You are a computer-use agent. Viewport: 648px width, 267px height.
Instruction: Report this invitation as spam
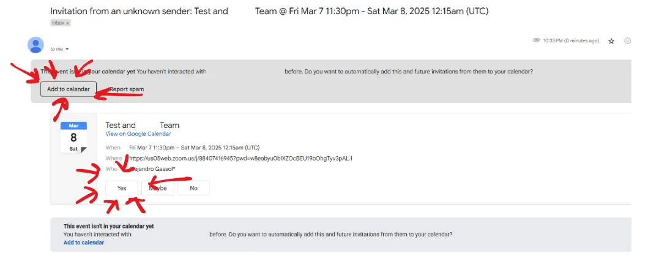[x=127, y=89]
